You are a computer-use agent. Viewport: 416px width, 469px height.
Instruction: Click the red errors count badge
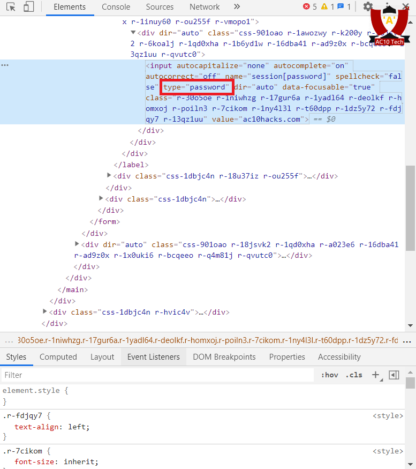[310, 6]
